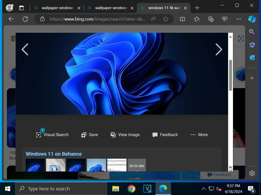Click the image viewer vertical scrollbar thumb

coord(230,75)
